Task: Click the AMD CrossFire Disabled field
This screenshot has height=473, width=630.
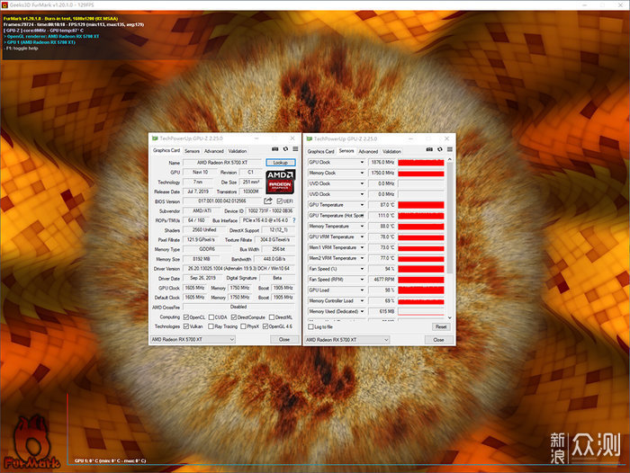Action: [x=238, y=307]
